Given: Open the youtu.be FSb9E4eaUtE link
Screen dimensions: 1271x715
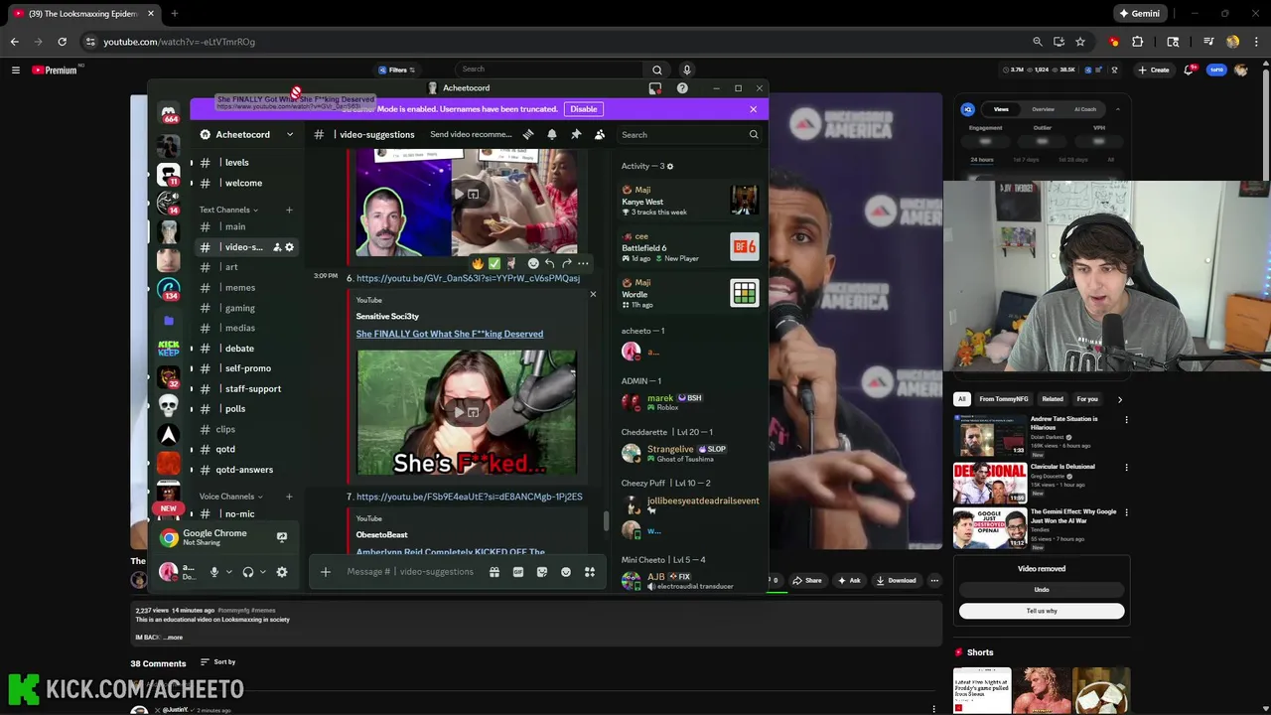Looking at the screenshot, I should click(469, 497).
